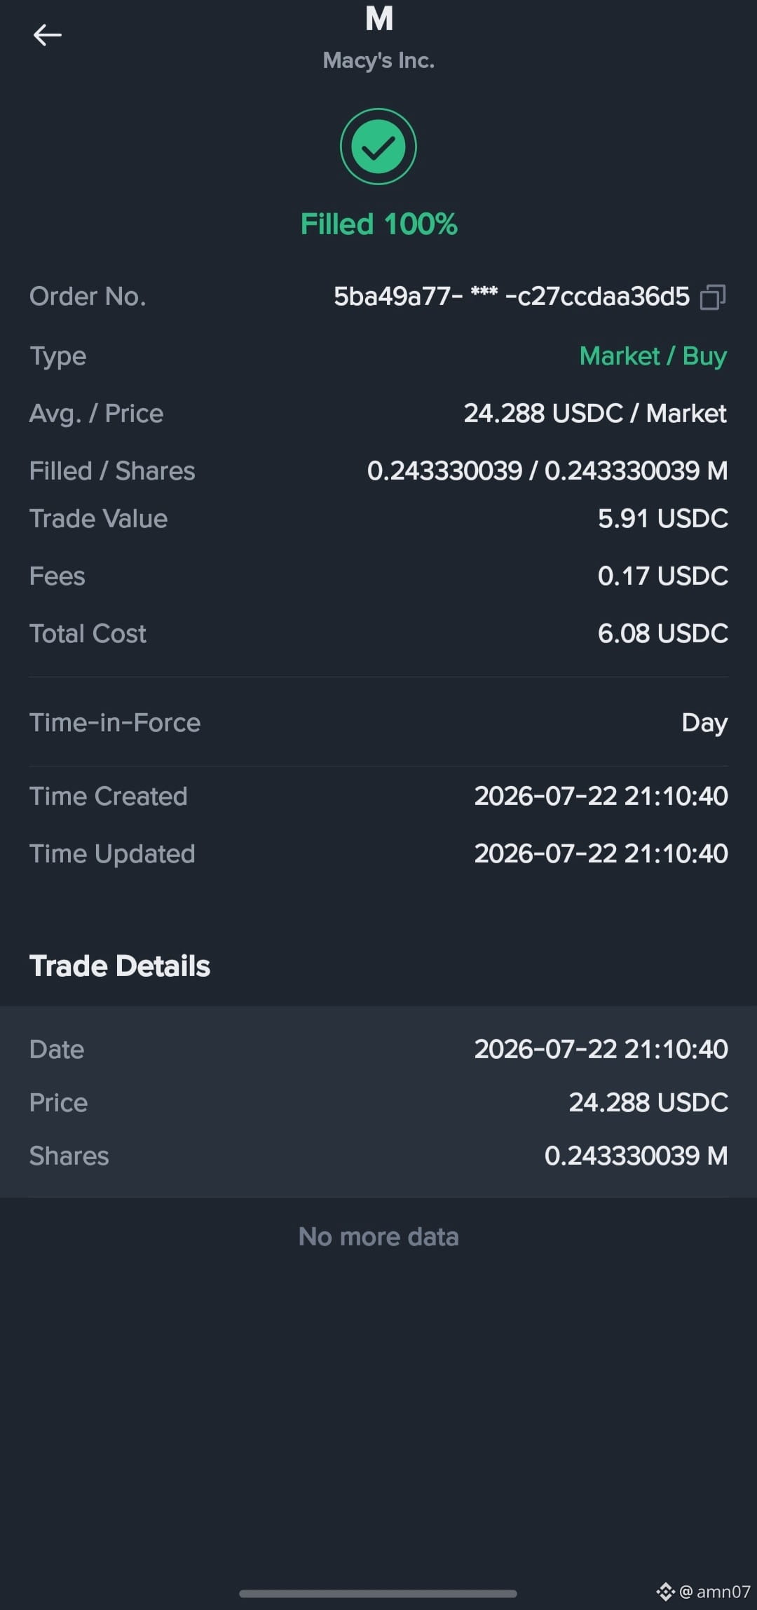
Task: Select the order number 5ba49a77 value
Action: pyautogui.click(x=512, y=297)
